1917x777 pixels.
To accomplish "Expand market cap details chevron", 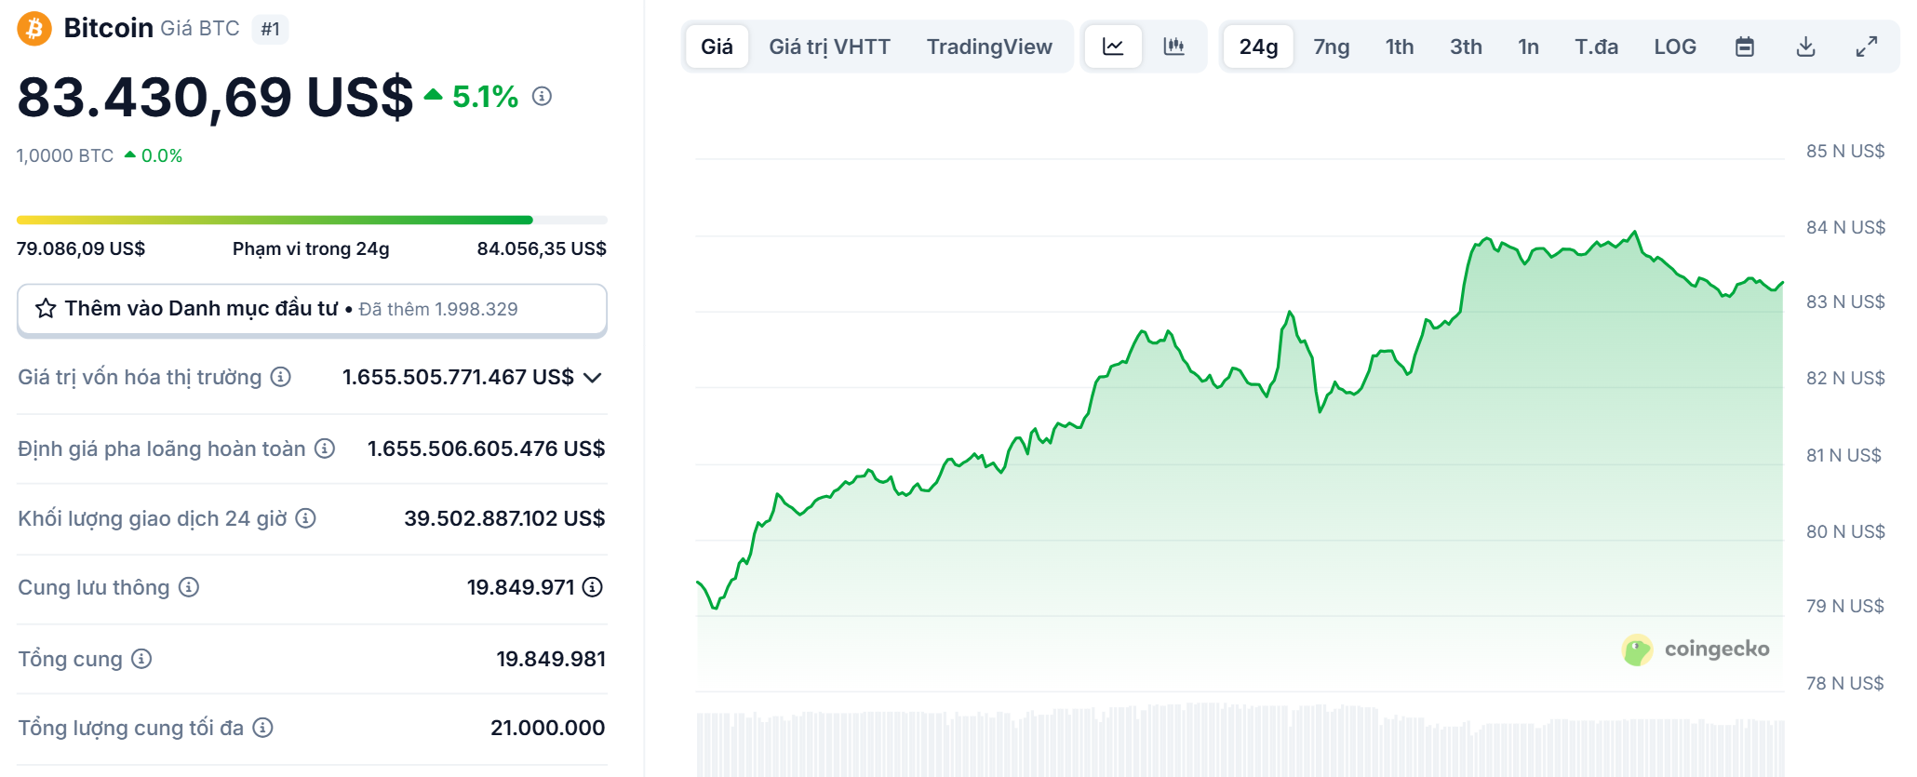I will pos(593,377).
